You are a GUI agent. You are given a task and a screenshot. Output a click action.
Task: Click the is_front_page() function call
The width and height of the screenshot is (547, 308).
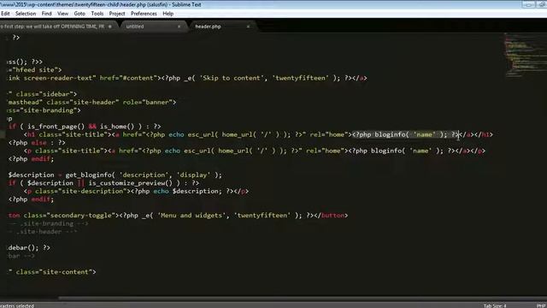56,127
